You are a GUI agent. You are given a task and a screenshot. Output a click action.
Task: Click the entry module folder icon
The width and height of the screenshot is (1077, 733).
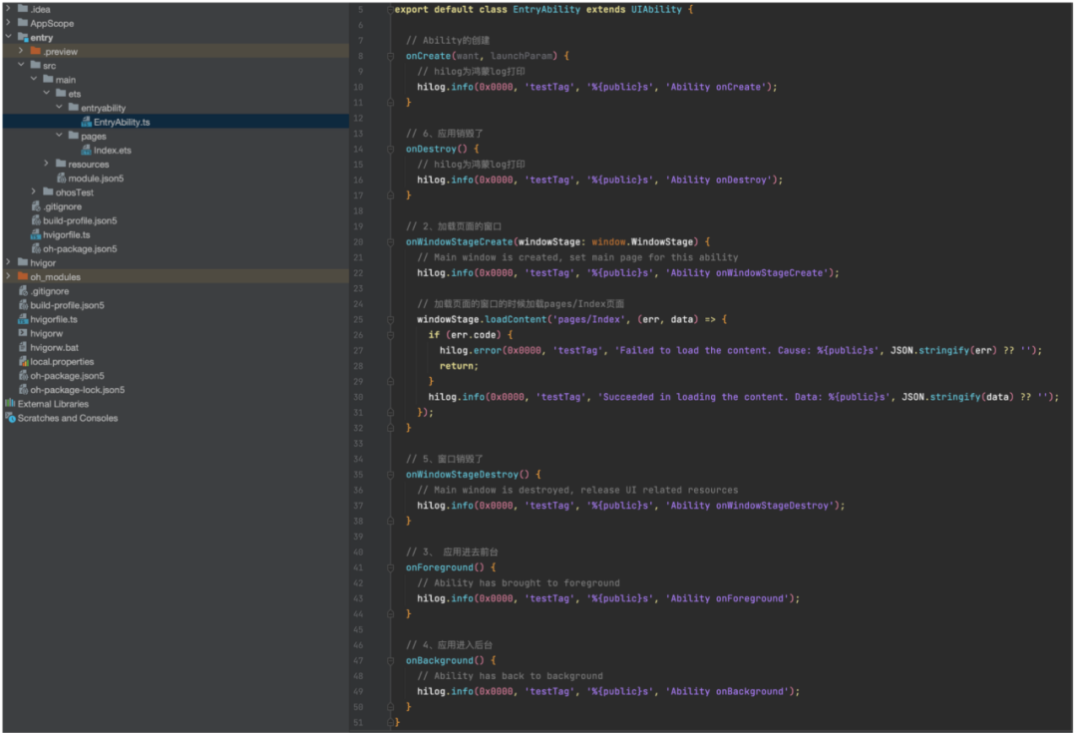pyautogui.click(x=23, y=37)
